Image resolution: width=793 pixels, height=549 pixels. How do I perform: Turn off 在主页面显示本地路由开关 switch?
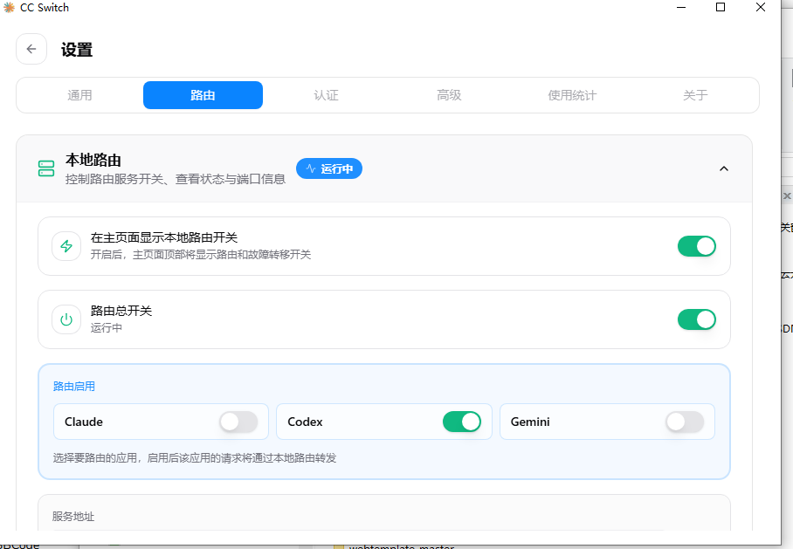(696, 246)
